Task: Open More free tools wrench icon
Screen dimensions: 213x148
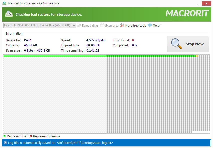Action: coord(122,25)
